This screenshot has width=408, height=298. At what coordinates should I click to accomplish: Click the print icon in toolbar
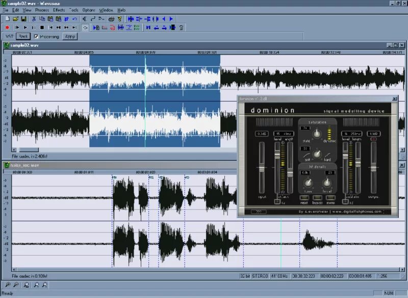[x=111, y=19]
